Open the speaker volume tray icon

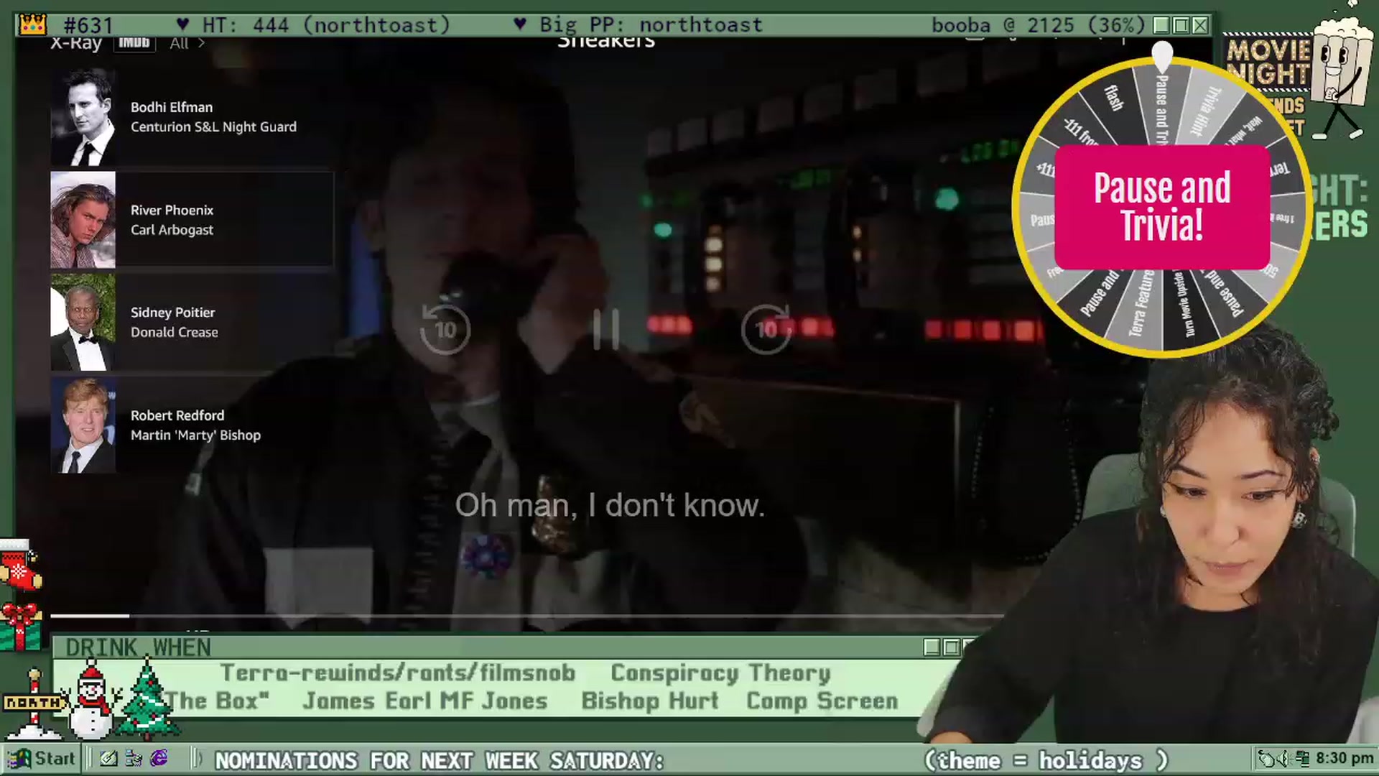click(x=1285, y=759)
